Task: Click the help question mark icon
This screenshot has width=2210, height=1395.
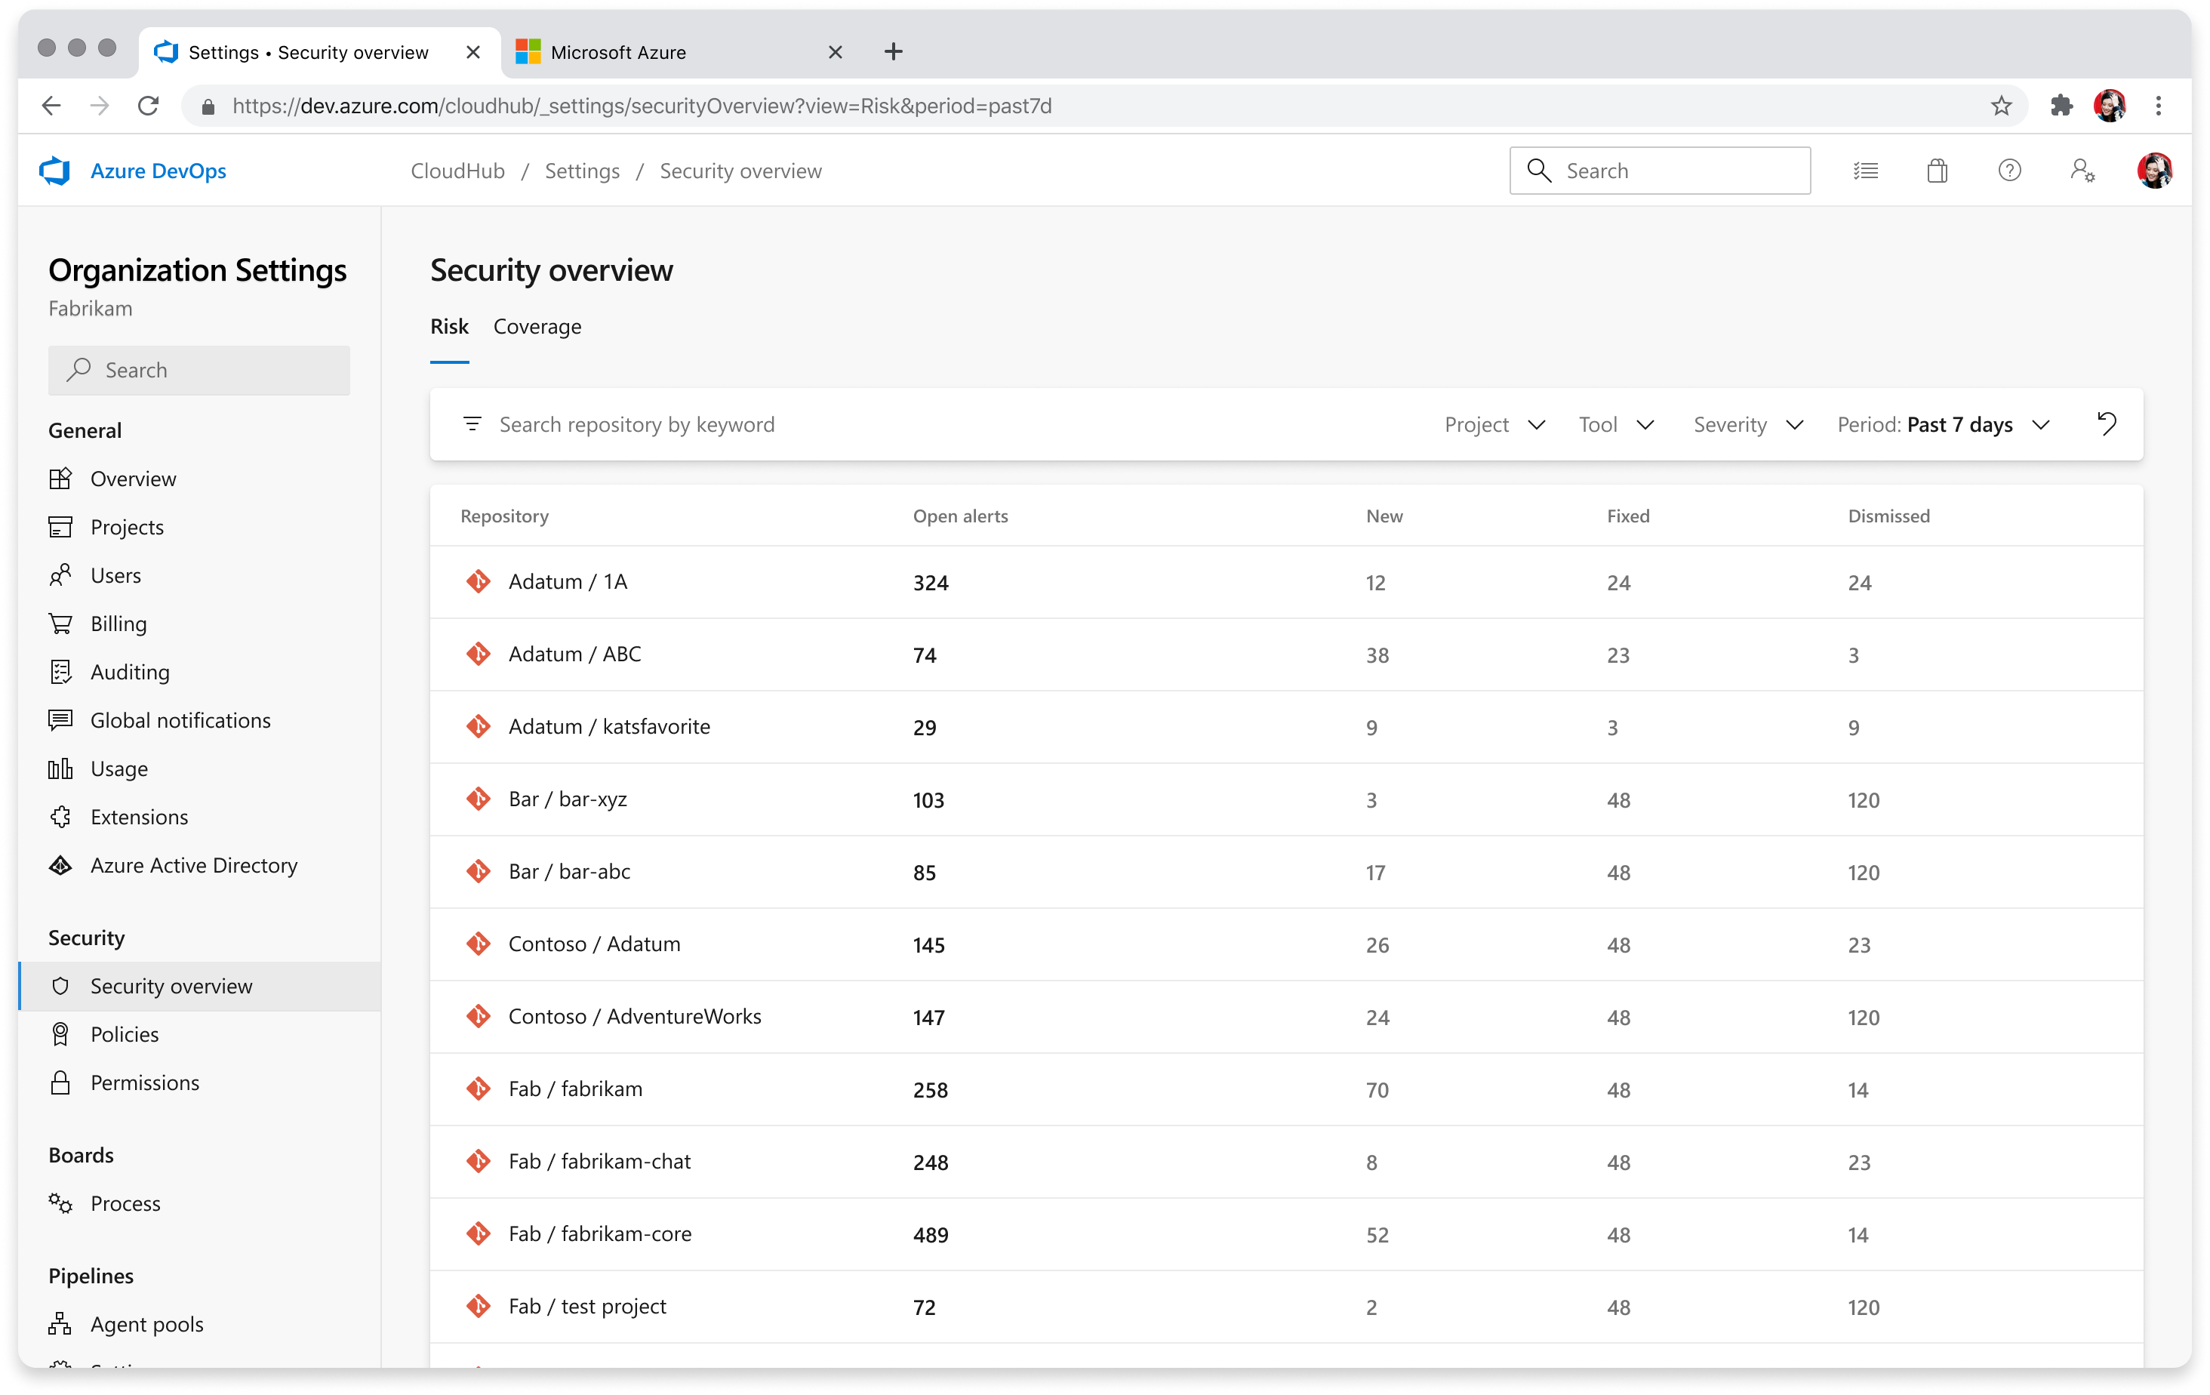Action: point(2009,171)
